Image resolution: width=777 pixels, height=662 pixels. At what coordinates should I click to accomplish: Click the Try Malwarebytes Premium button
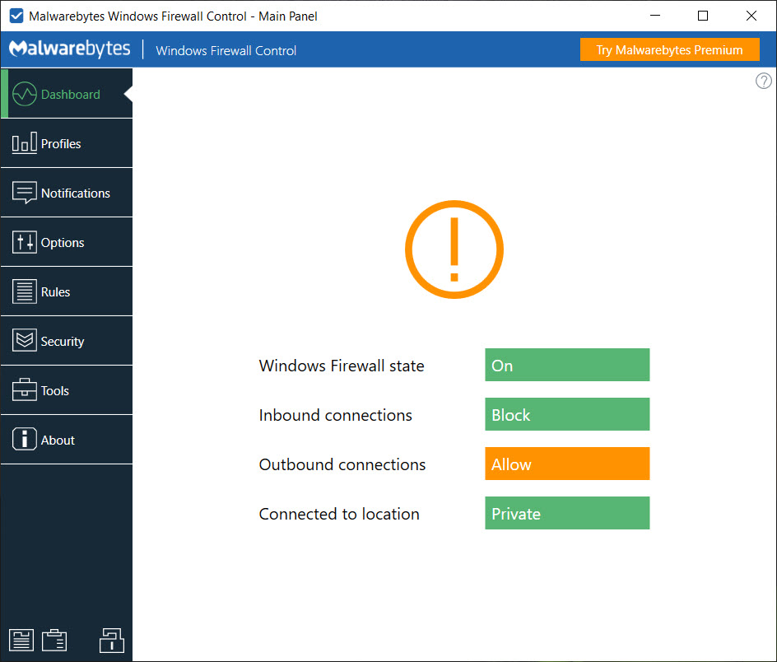click(x=669, y=50)
